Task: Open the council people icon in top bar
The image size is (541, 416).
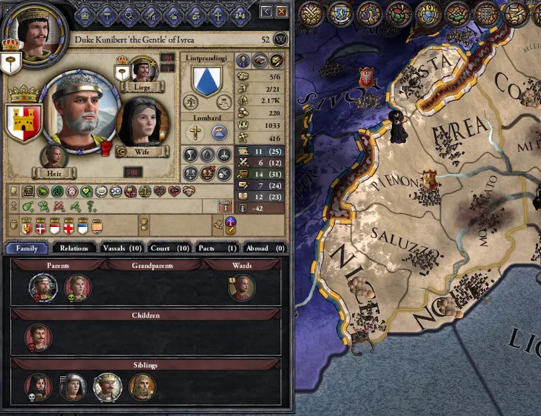Action: 240,16
